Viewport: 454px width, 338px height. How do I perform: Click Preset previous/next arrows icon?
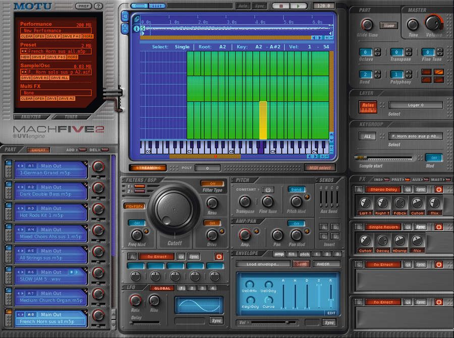23,51
